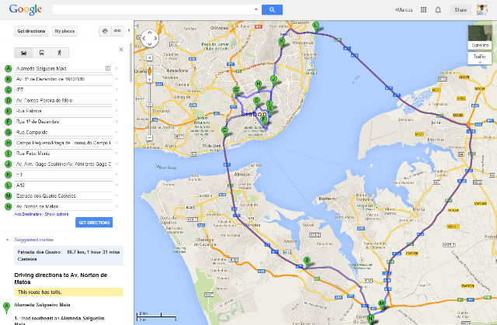The image size is (497, 325).
Task: Click green marker H in waypoint list
Action: coord(9,143)
